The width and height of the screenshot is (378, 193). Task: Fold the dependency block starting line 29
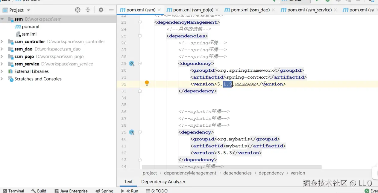(140, 63)
